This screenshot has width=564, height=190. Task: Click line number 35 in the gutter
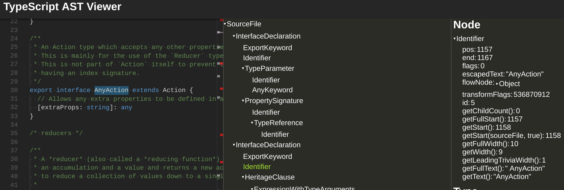point(14,133)
